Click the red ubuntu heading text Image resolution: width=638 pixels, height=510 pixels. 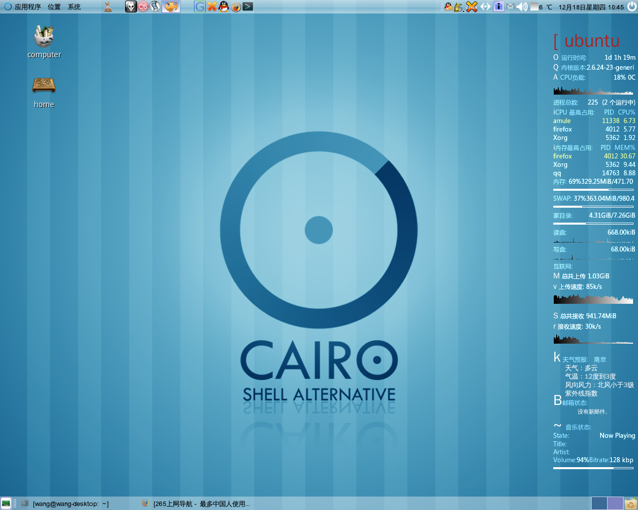pyautogui.click(x=592, y=41)
